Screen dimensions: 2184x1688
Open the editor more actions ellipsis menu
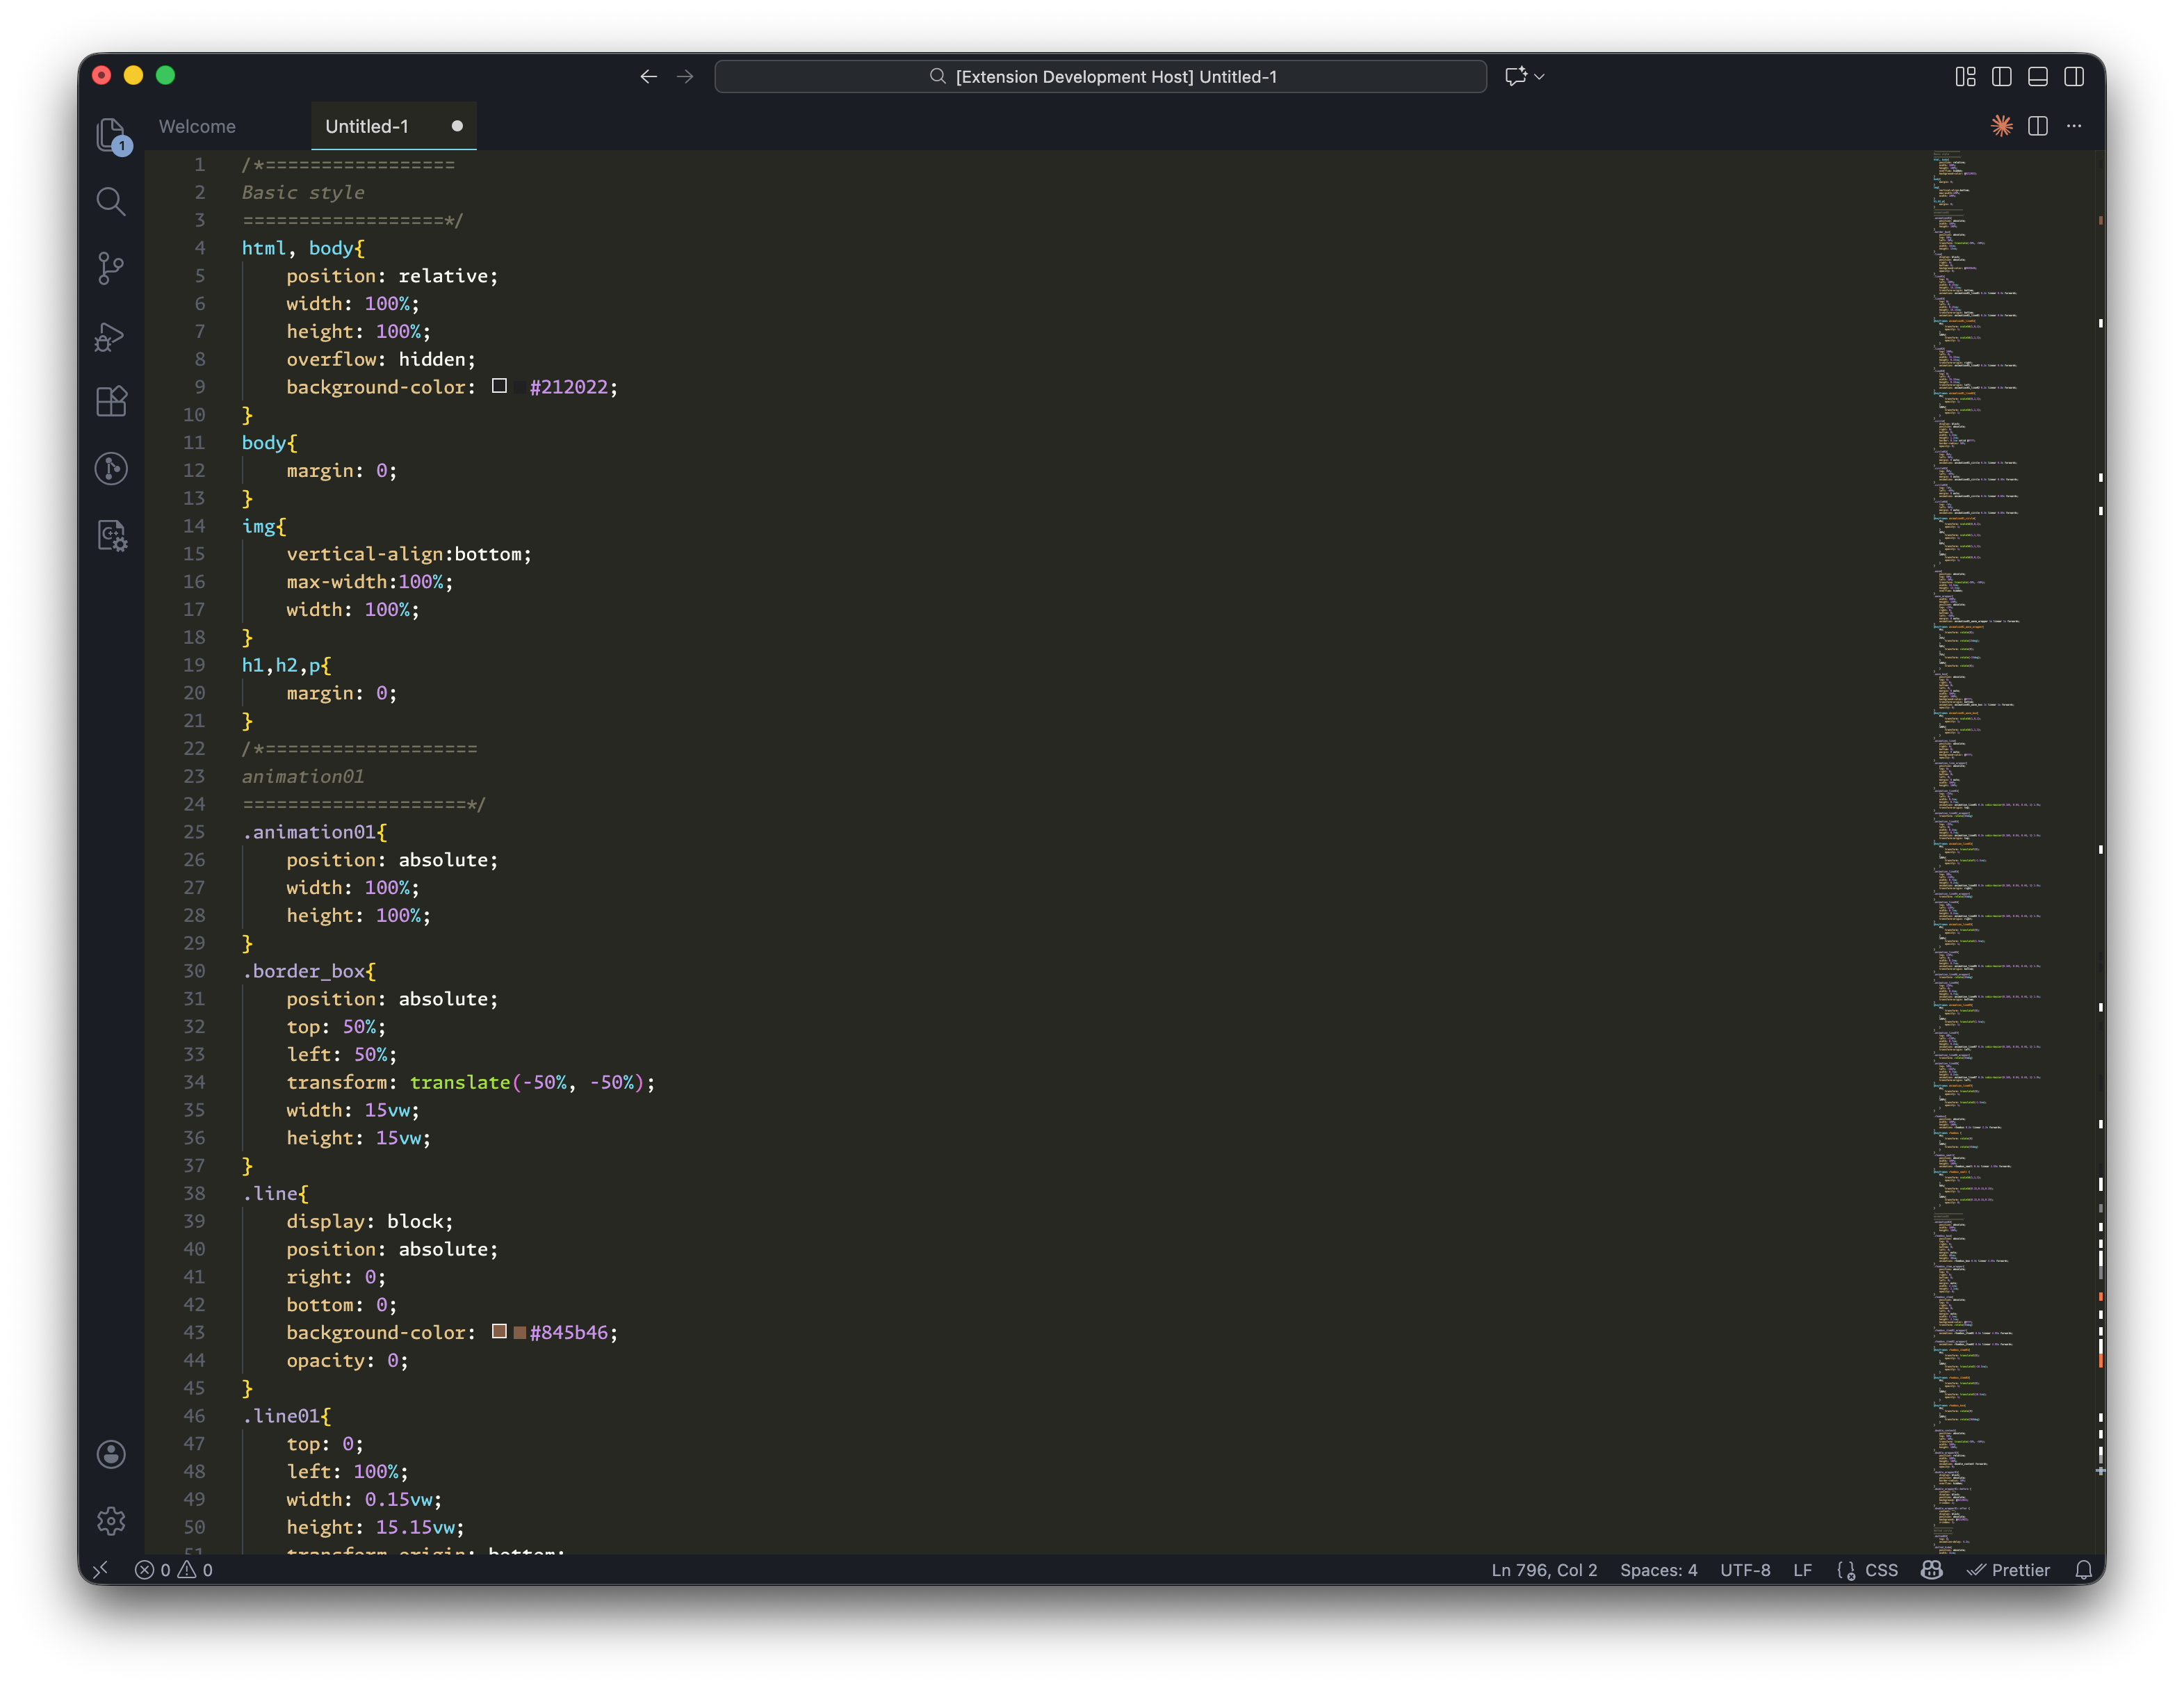coord(2074,126)
